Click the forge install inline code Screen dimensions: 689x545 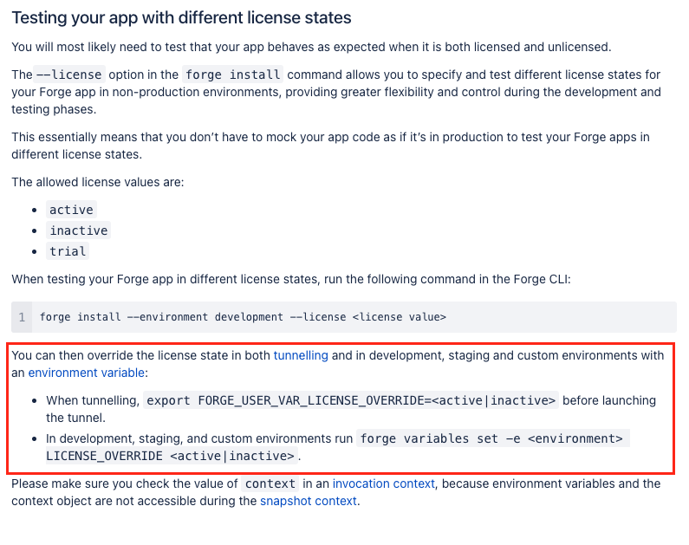tap(233, 75)
